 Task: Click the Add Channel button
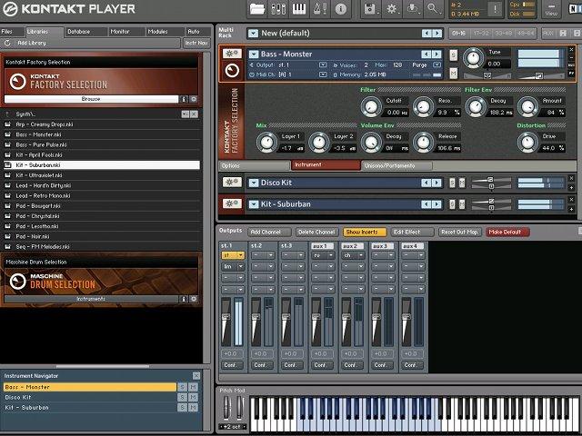[269, 233]
